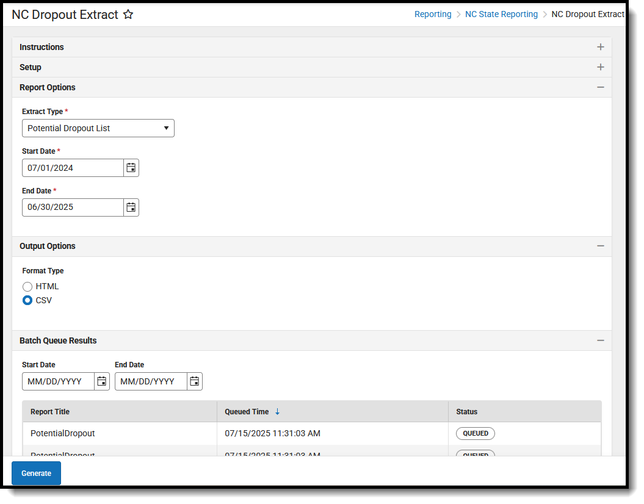Collapse the Output Options section
The width and height of the screenshot is (644, 504).
601,247
